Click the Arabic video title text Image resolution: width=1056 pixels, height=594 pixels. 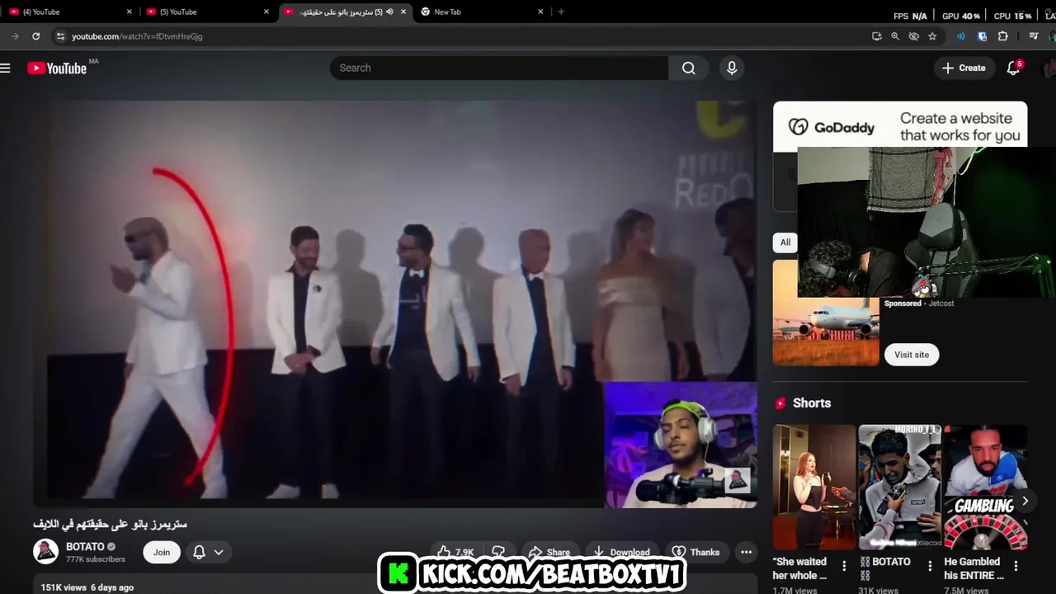110,524
